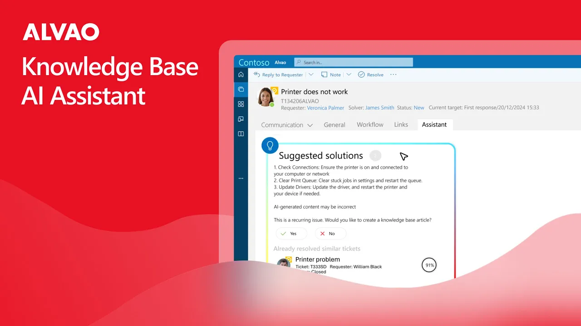The height and width of the screenshot is (326, 581).
Task: Click the Contoso title in header
Action: pyautogui.click(x=254, y=62)
